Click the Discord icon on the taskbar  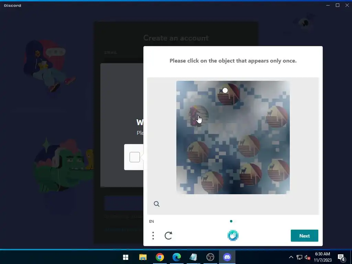click(227, 257)
